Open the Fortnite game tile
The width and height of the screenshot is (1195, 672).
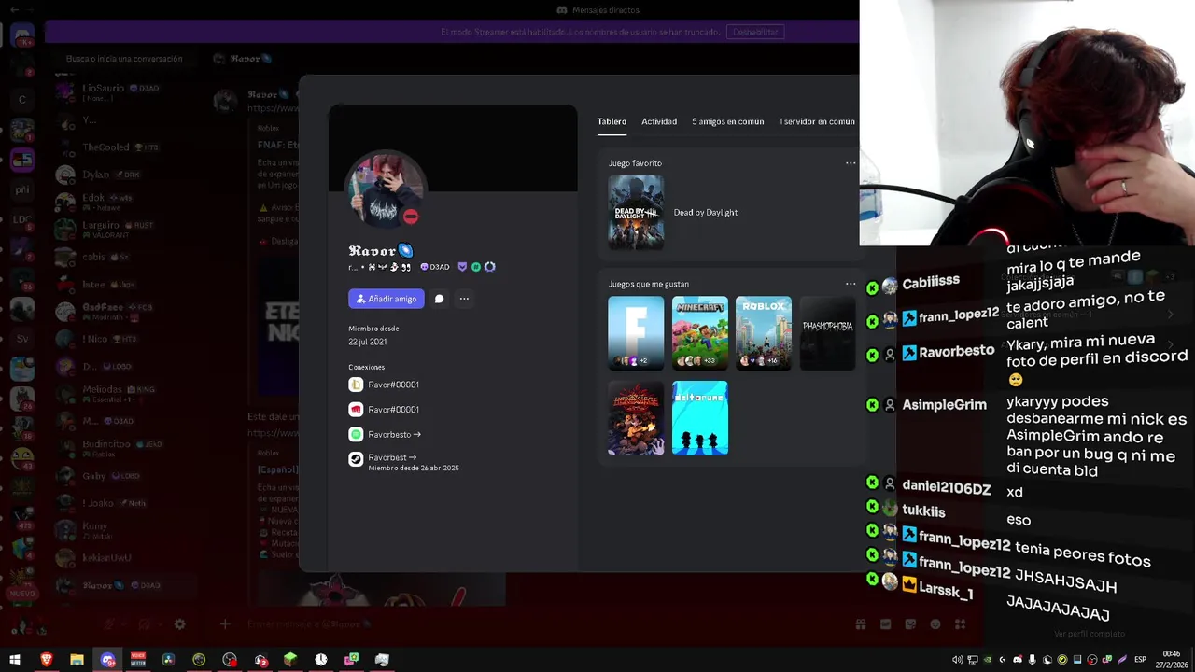click(x=636, y=333)
